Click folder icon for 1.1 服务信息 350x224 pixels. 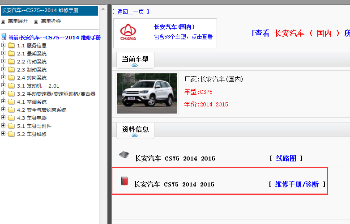pyautogui.click(x=11, y=46)
